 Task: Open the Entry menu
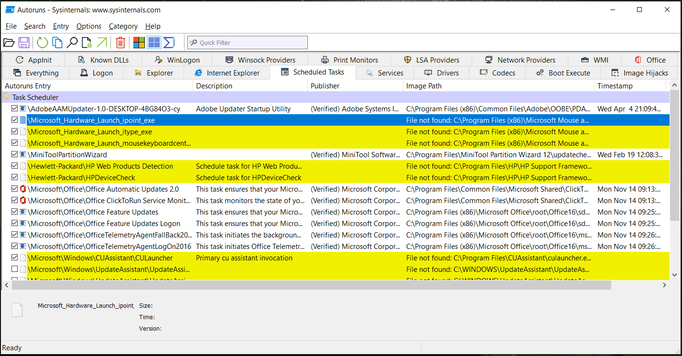click(61, 26)
